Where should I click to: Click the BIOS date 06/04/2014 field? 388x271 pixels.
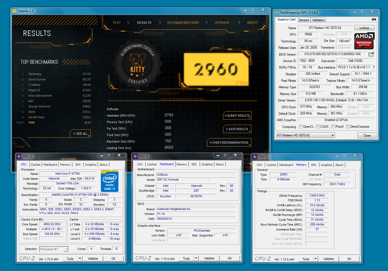click(x=196, y=219)
